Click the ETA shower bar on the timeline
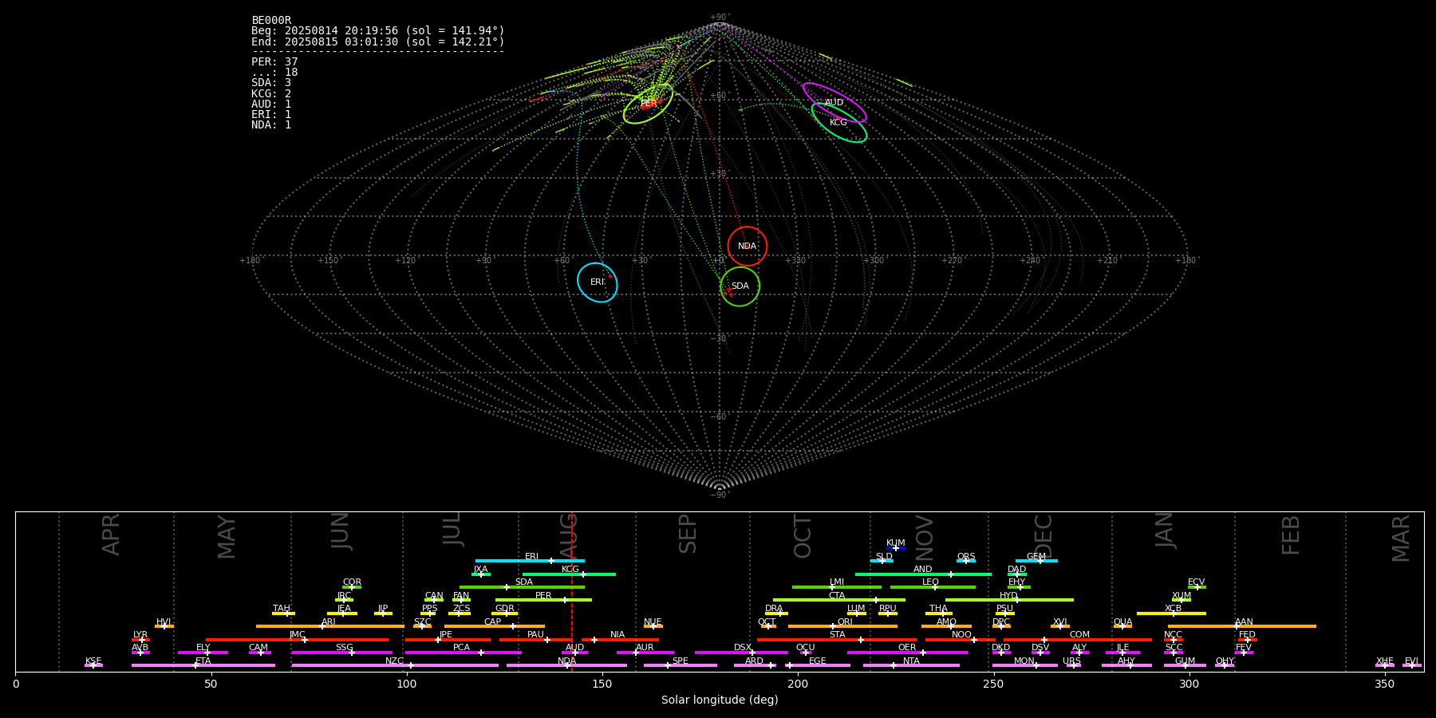This screenshot has height=718, width=1436. [203, 665]
